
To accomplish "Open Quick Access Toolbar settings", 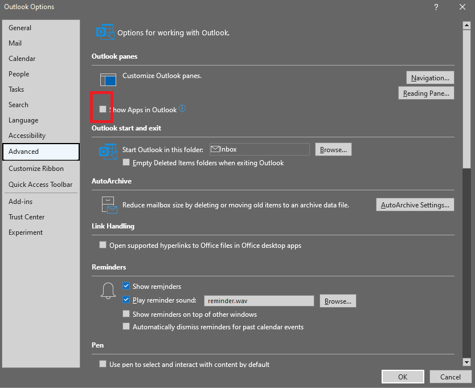I will click(x=40, y=185).
